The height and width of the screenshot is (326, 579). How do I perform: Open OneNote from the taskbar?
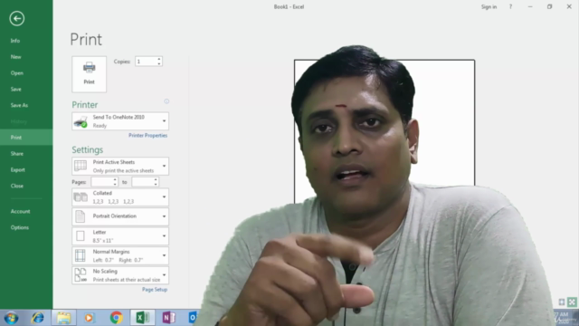click(x=169, y=318)
